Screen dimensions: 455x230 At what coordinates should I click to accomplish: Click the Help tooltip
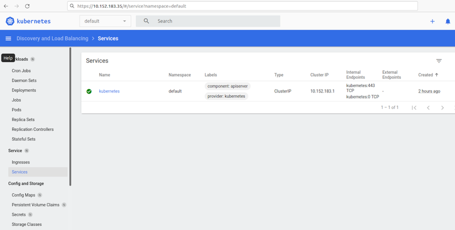click(x=8, y=58)
